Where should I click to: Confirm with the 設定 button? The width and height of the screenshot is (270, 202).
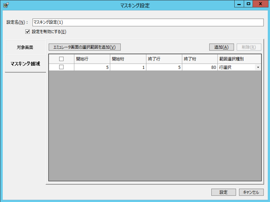(x=224, y=192)
